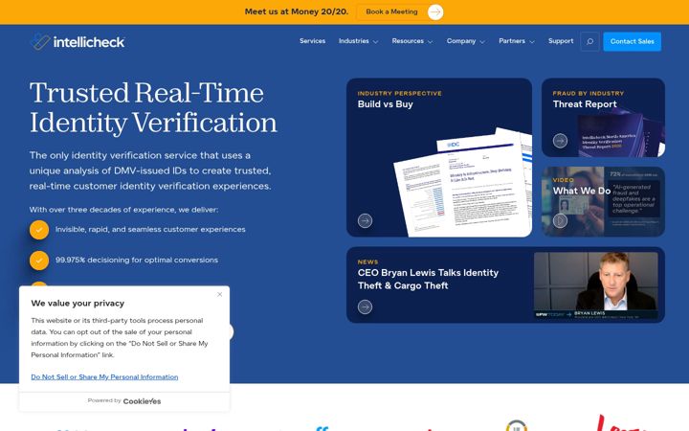Viewport: 689px width, 431px height.
Task: Click the Contact Sales button
Action: click(x=632, y=41)
